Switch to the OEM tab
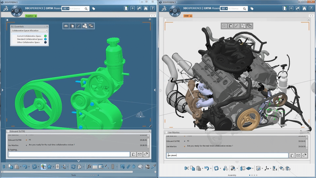 (x=186, y=16)
